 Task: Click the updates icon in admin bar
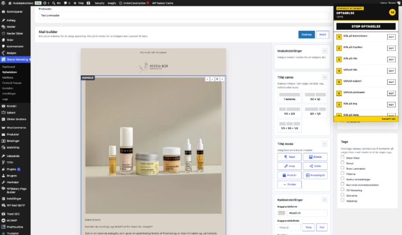45,3
